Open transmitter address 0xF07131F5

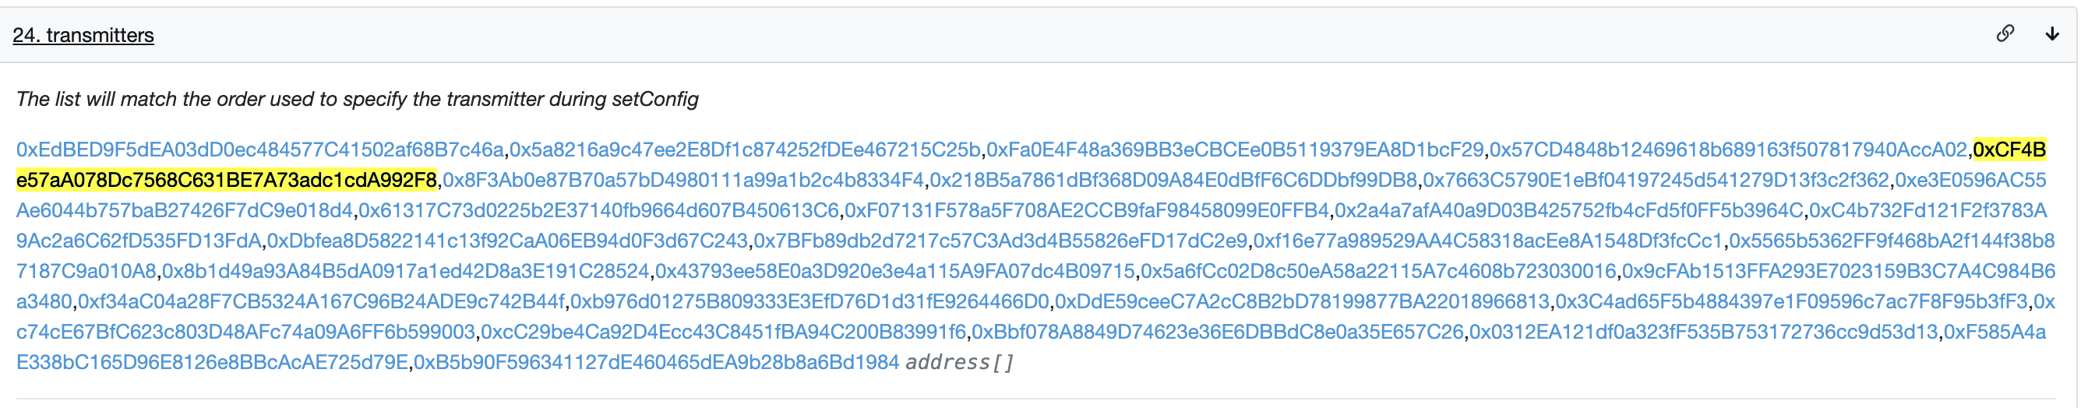[x=1086, y=211]
